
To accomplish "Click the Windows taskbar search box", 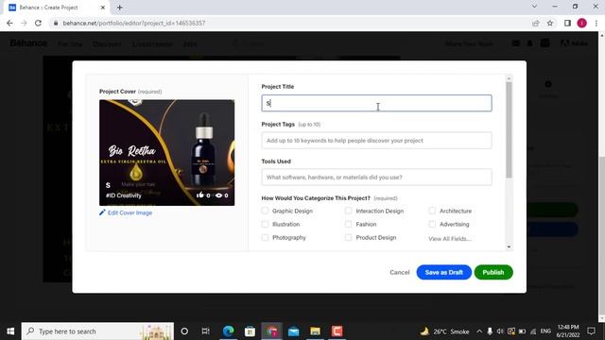I will pyautogui.click(x=97, y=331).
